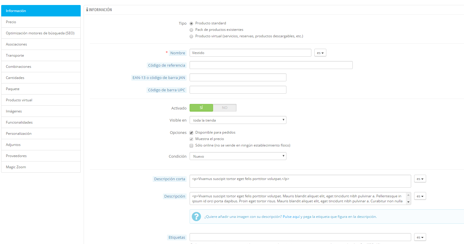
Task: Open language dropdown for Descripción
Action: point(420,196)
